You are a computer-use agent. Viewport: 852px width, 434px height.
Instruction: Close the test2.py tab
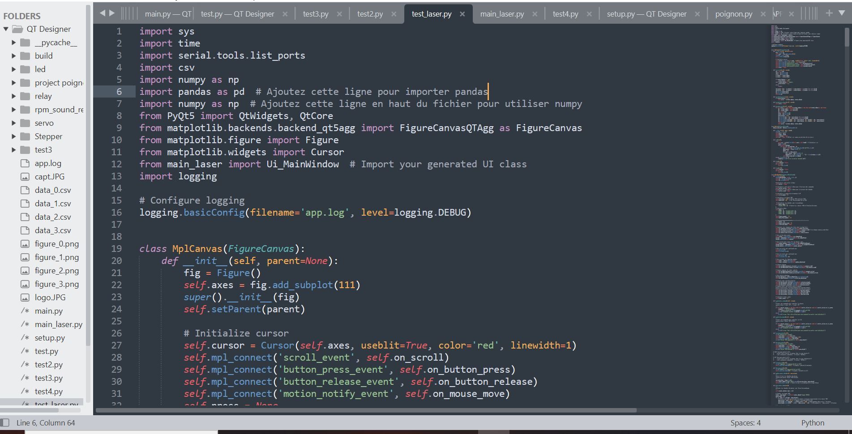pyautogui.click(x=394, y=14)
